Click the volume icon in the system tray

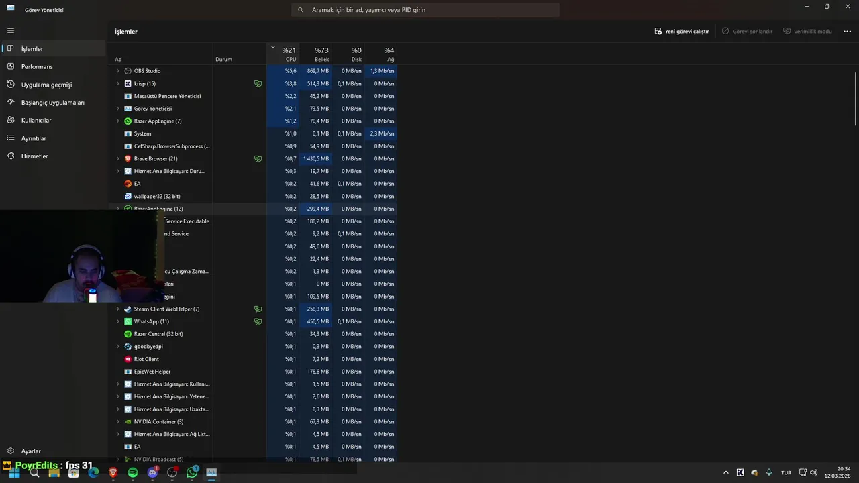813,472
